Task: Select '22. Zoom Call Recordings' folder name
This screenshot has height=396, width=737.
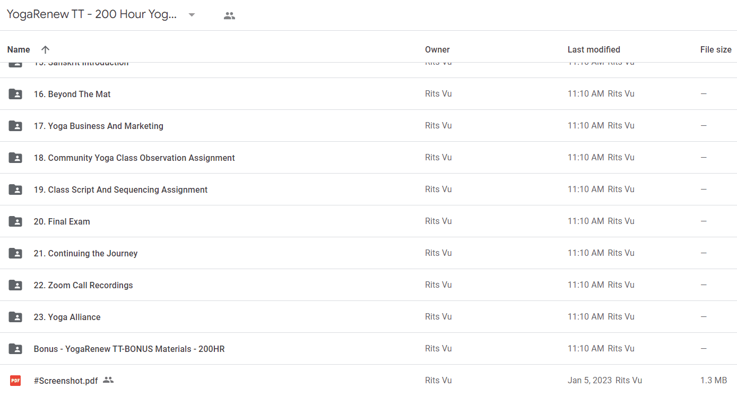Action: point(83,285)
